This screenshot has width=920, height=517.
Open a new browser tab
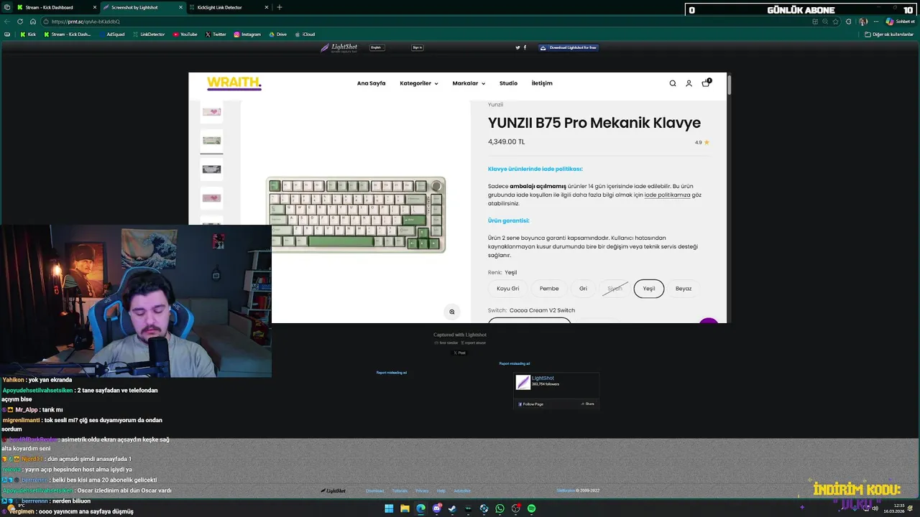point(280,7)
